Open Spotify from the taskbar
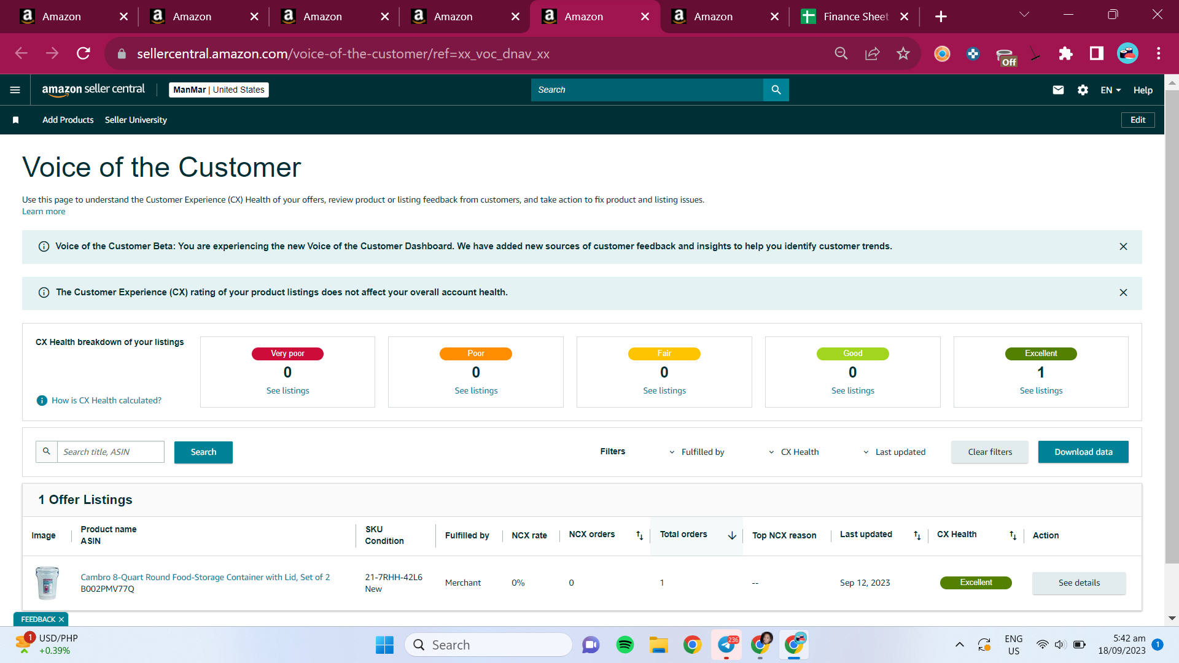Image resolution: width=1179 pixels, height=663 pixels. [625, 645]
